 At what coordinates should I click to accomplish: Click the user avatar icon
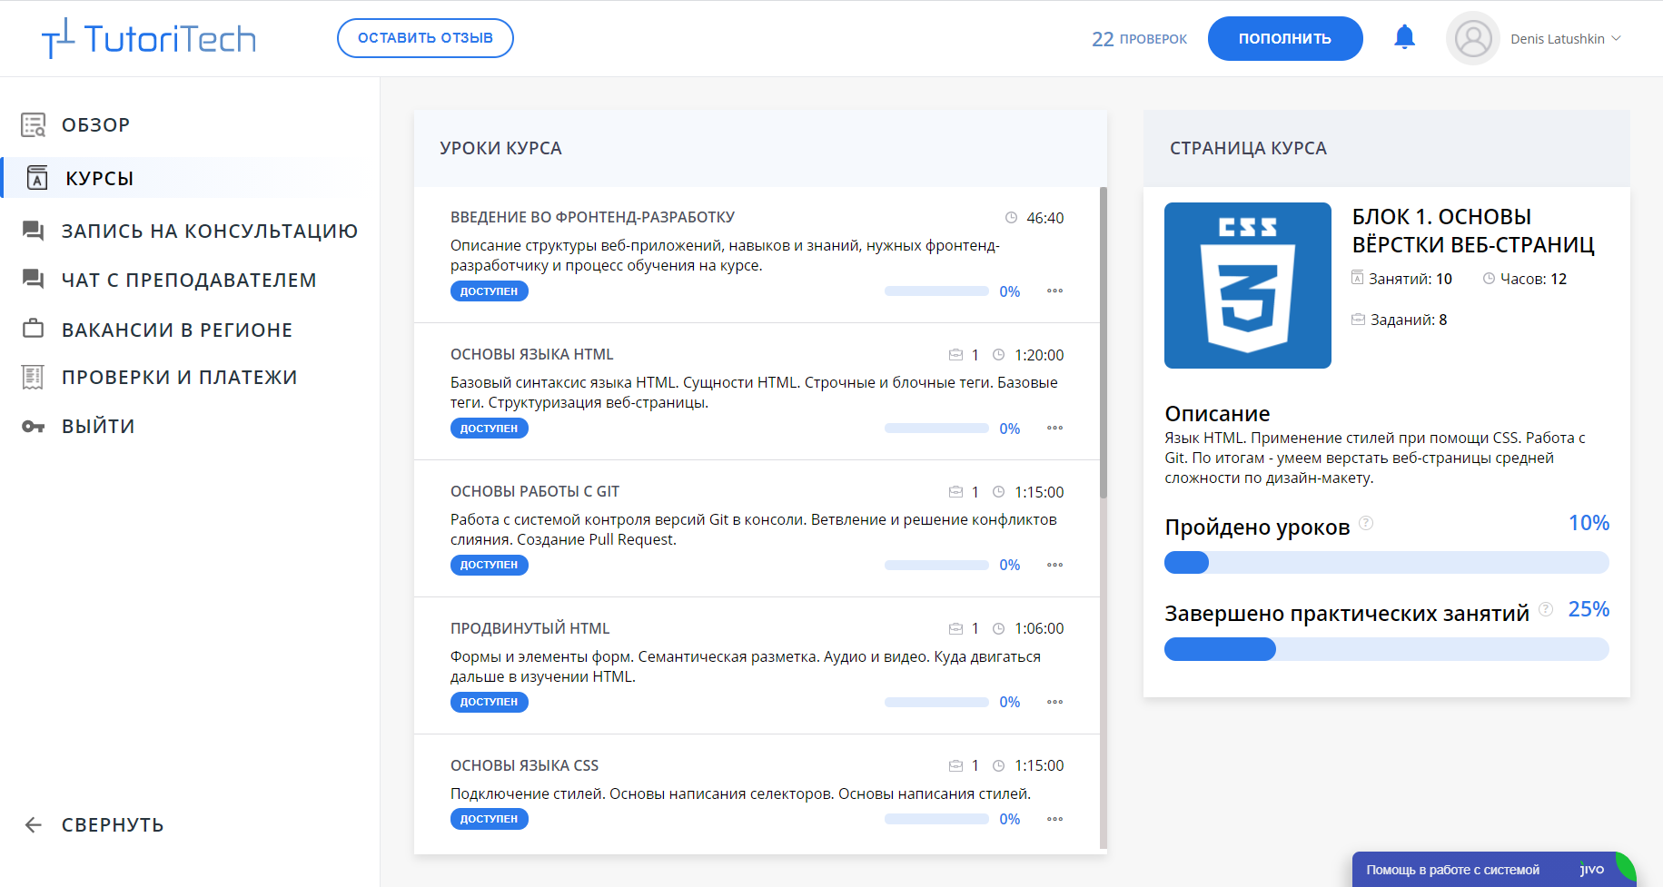tap(1472, 38)
